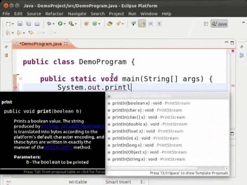Click the Next Annotation toolbar icon
The height and width of the screenshot is (185, 247).
pos(8,33)
